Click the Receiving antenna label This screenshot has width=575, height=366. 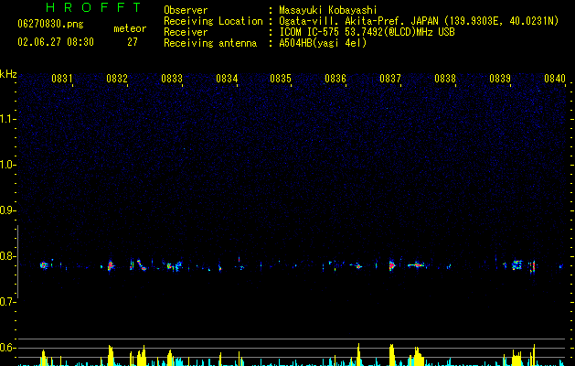210,43
